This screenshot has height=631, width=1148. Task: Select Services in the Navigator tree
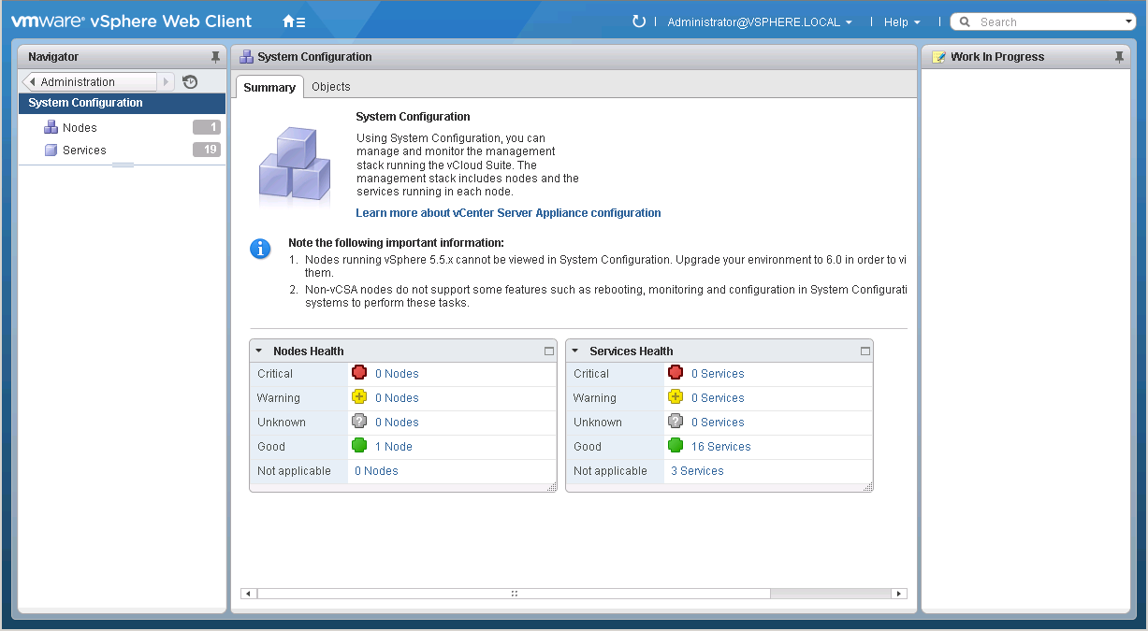click(x=83, y=150)
